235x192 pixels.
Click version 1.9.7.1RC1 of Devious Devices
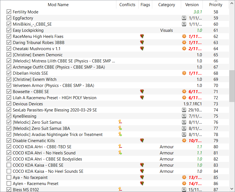[192, 104]
